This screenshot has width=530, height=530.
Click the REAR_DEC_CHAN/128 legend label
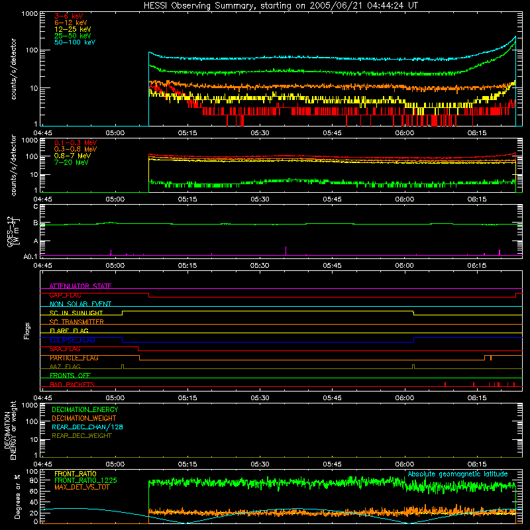[87, 427]
